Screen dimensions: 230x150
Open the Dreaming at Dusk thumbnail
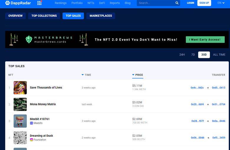click(20, 138)
